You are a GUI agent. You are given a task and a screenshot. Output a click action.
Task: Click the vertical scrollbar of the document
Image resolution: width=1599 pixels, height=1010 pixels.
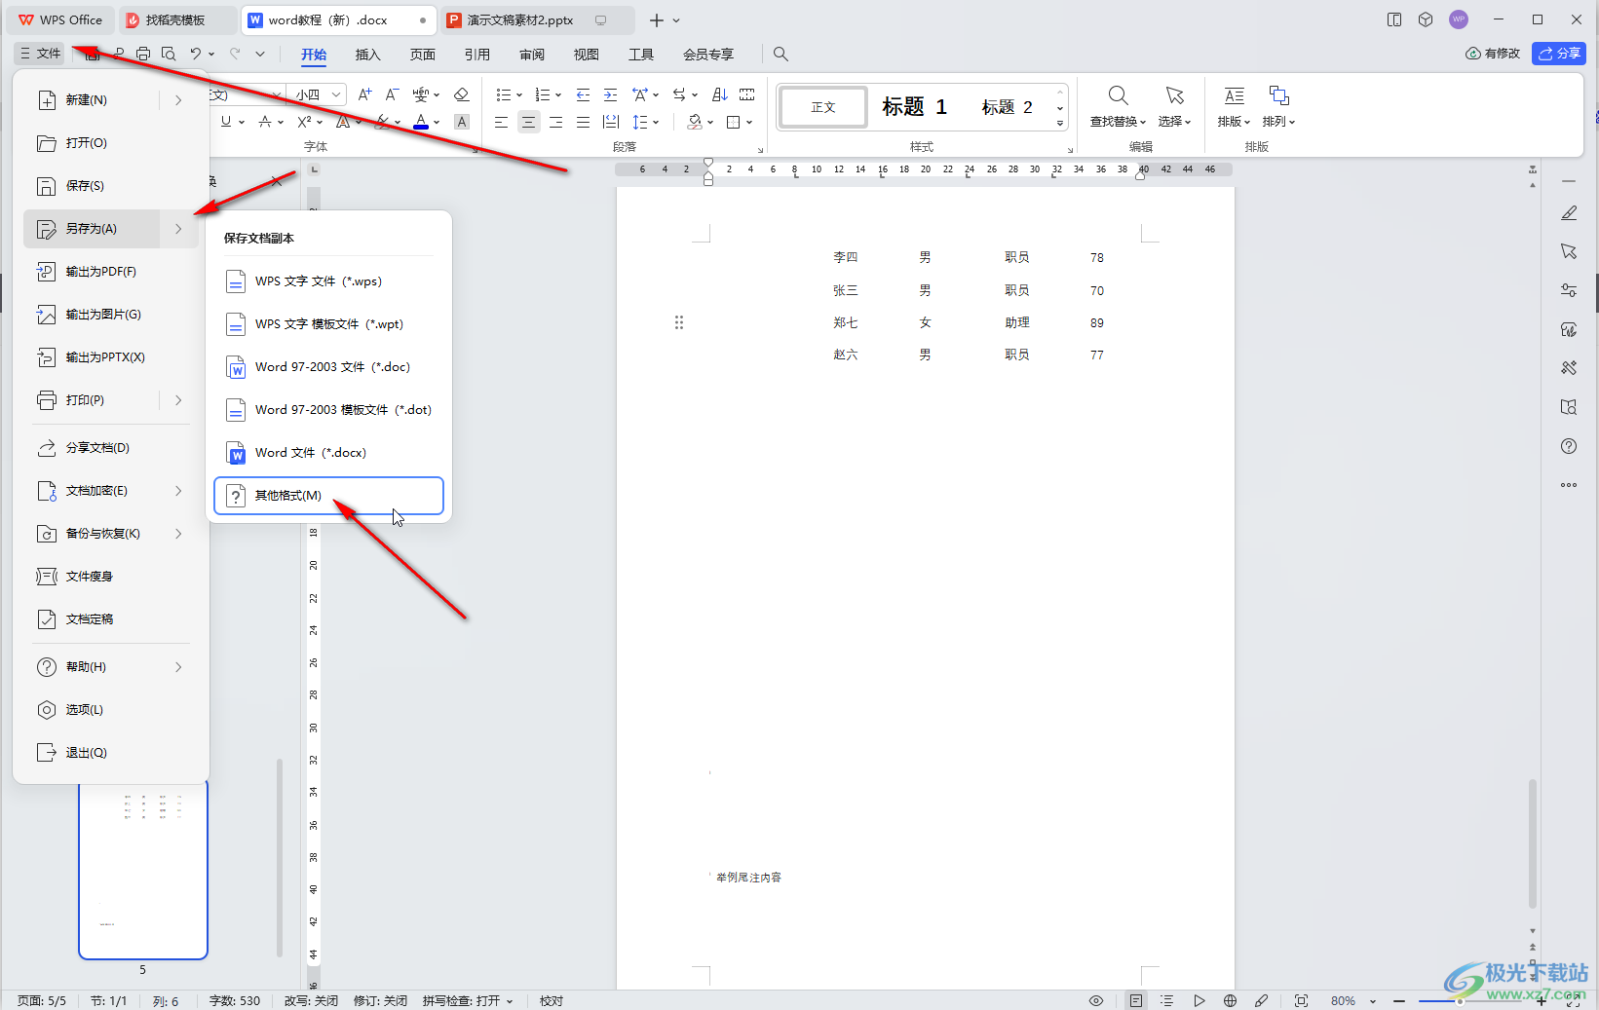[1533, 842]
